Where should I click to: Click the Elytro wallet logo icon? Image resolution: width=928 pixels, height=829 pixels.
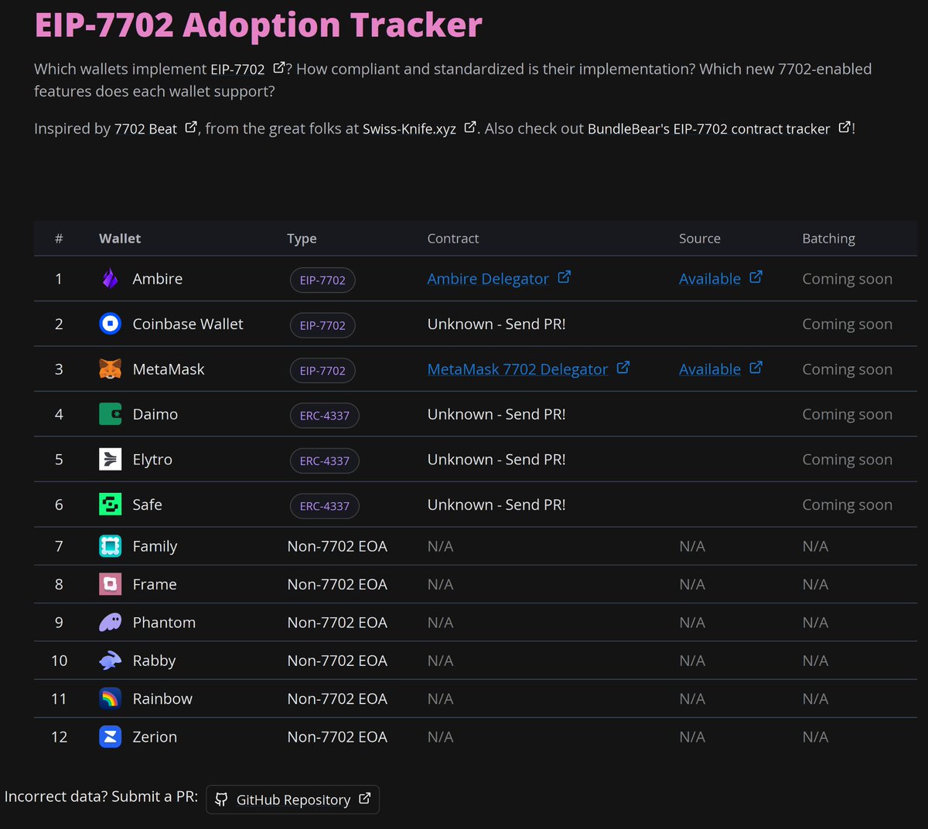pyautogui.click(x=111, y=460)
